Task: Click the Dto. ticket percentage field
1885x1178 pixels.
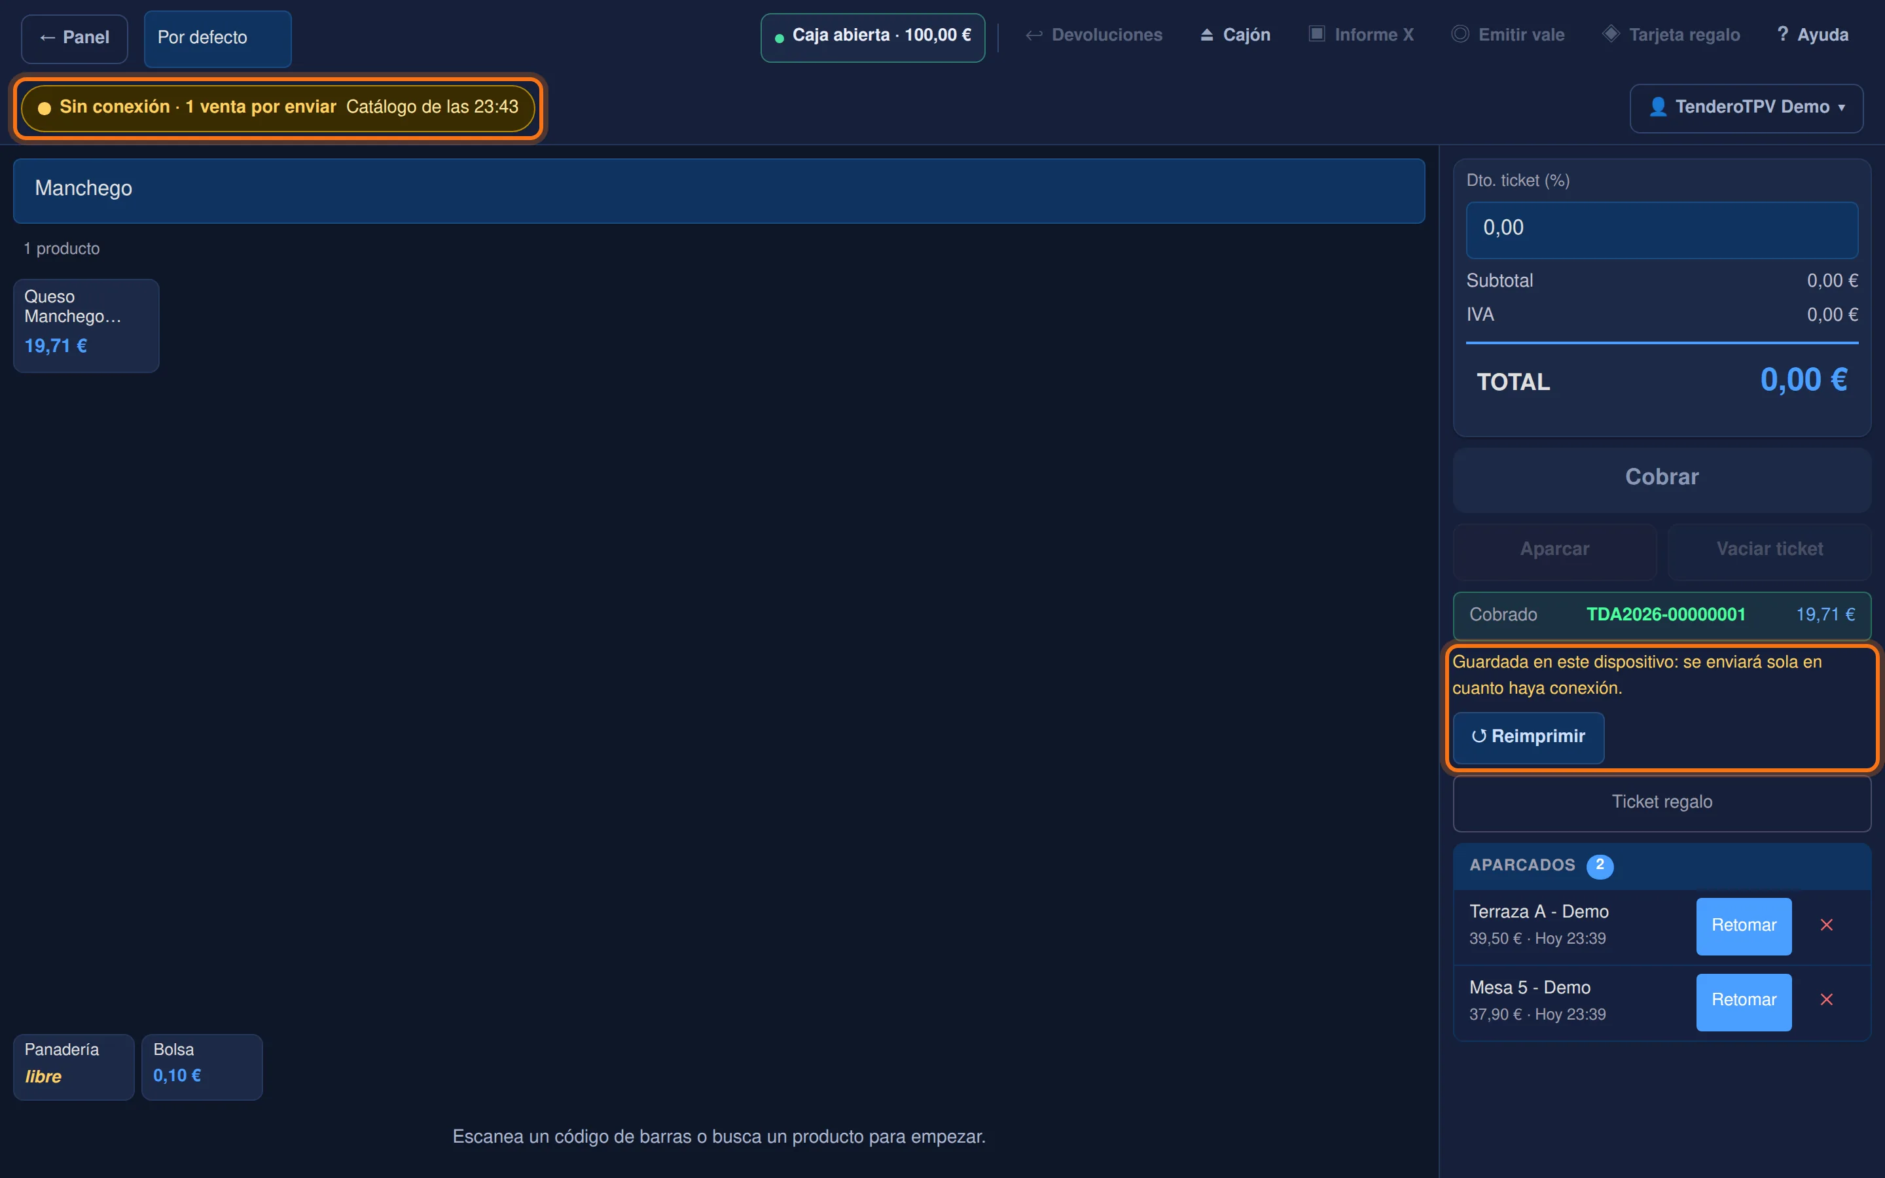Action: tap(1661, 230)
